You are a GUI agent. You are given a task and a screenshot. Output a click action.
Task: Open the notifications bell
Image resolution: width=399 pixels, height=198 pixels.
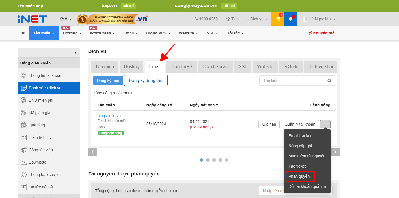[291, 19]
